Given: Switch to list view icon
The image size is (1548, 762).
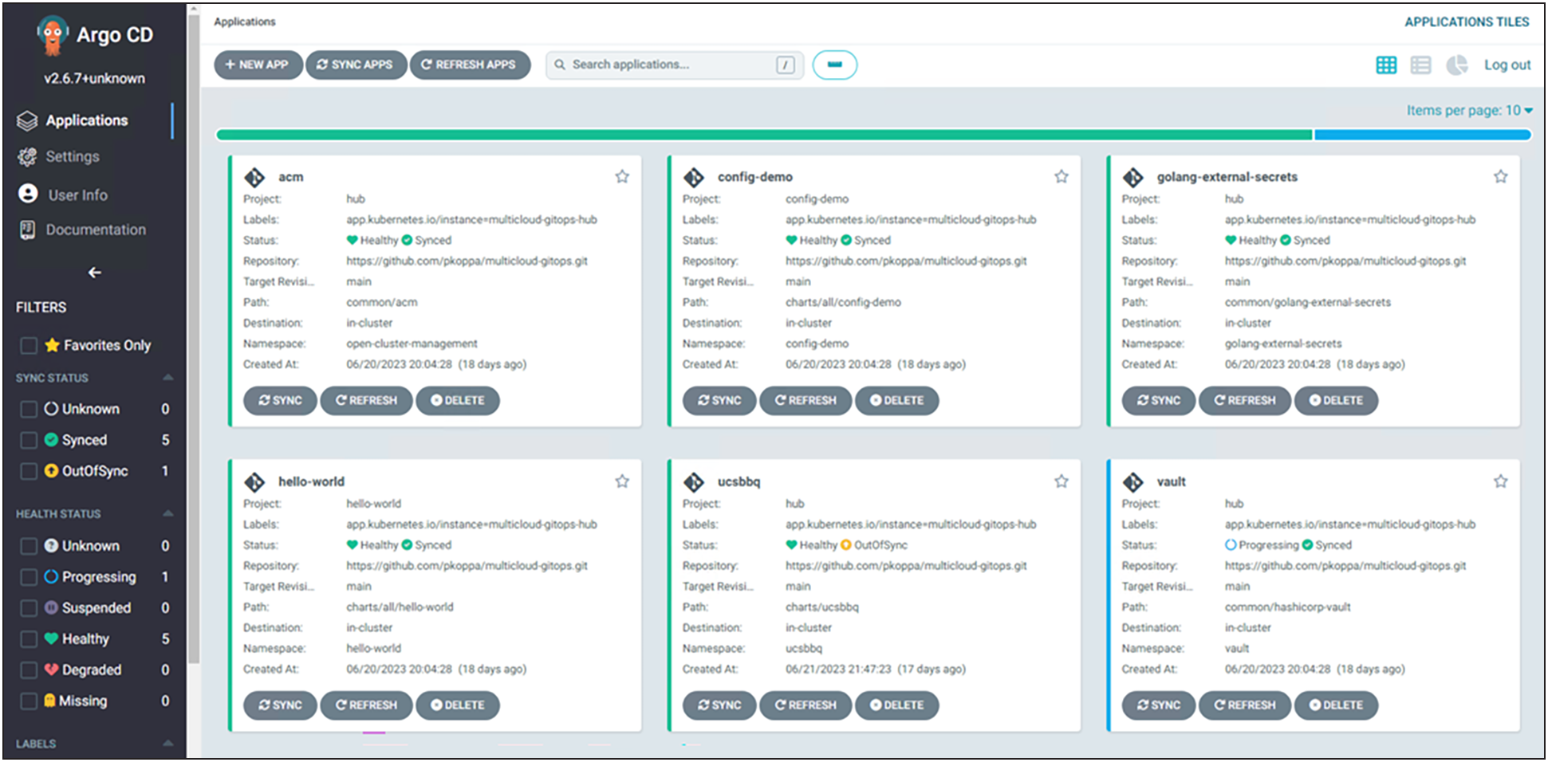Looking at the screenshot, I should [1420, 65].
